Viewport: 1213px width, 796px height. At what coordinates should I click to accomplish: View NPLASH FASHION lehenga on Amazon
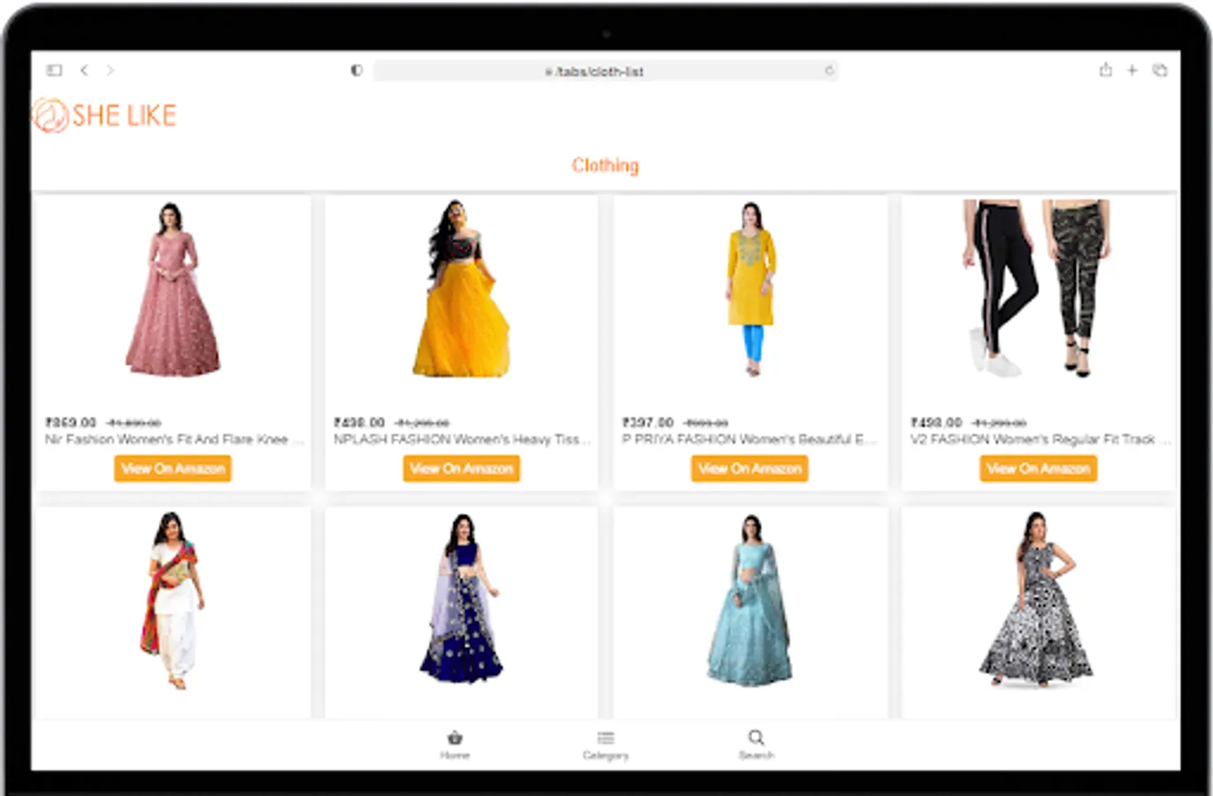coord(461,468)
